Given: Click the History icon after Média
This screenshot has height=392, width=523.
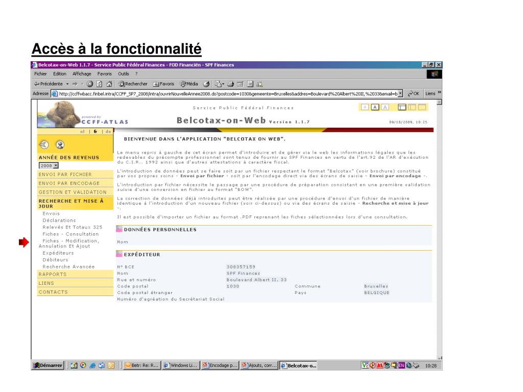Looking at the screenshot, I should coord(206,84).
